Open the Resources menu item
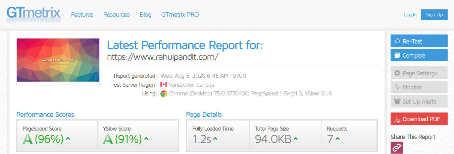The height and width of the screenshot is (154, 454). pyautogui.click(x=116, y=15)
